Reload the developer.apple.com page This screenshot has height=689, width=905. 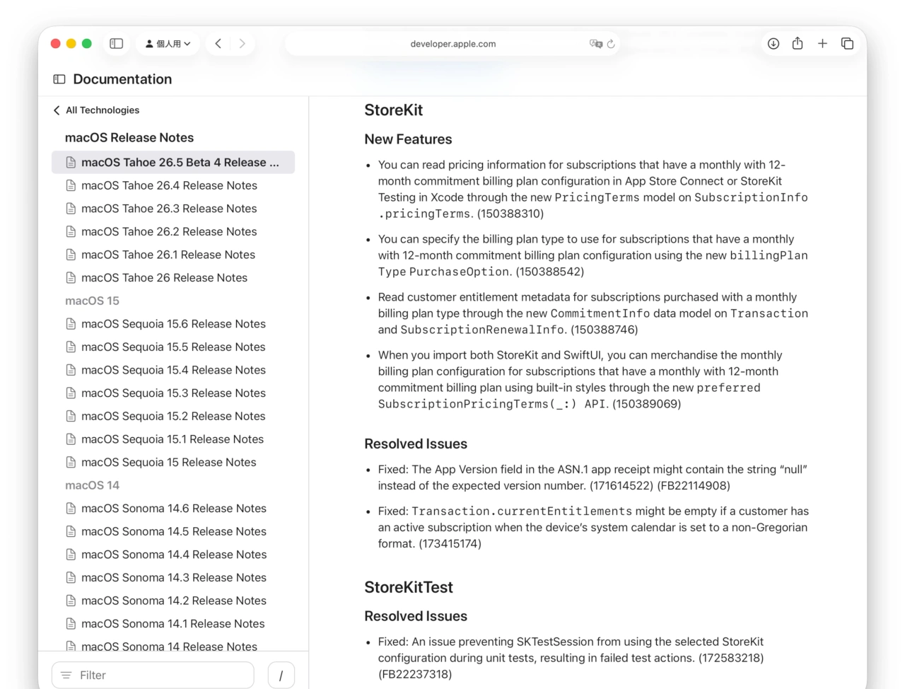[x=612, y=43]
